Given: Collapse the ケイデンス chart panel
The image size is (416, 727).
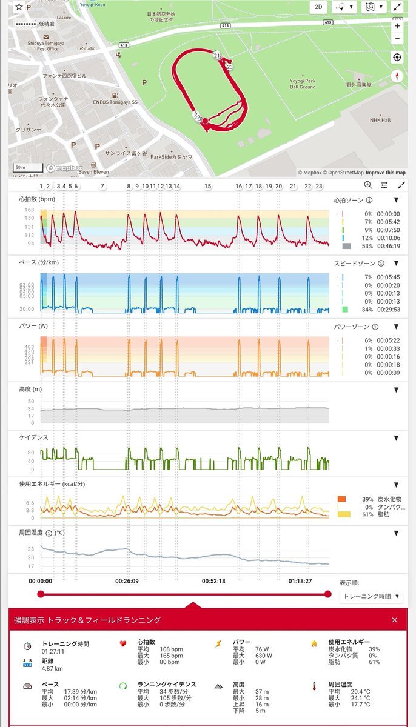Looking at the screenshot, I should coord(397,437).
